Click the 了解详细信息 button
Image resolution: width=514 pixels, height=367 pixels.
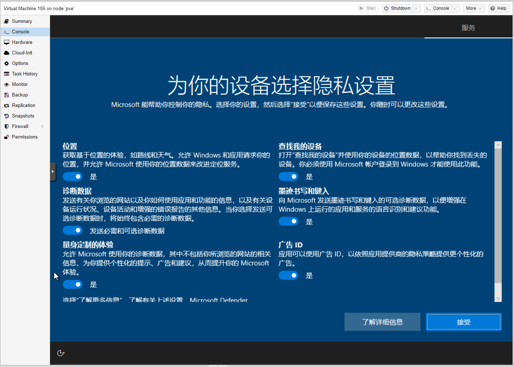(x=382, y=322)
